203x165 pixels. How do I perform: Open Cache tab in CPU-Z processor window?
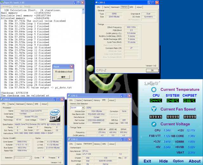(11, 104)
